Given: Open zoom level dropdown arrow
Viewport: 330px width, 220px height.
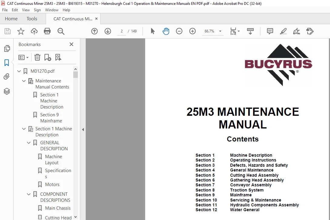Looking at the screenshot, I should [220, 31].
